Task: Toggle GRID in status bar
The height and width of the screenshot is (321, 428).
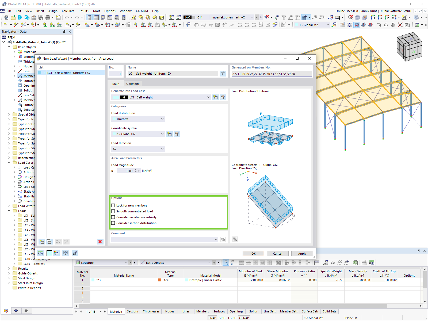Action: (222, 318)
